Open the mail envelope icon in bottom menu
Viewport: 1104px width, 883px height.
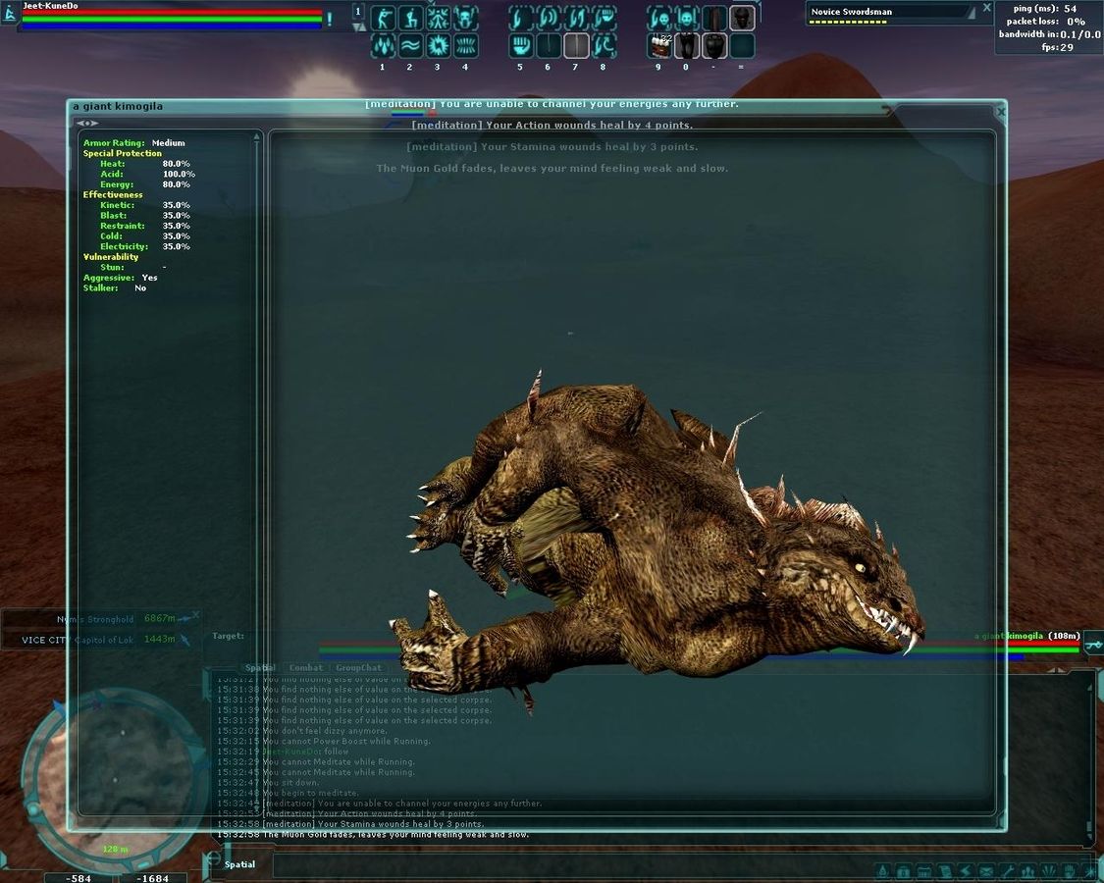click(985, 870)
